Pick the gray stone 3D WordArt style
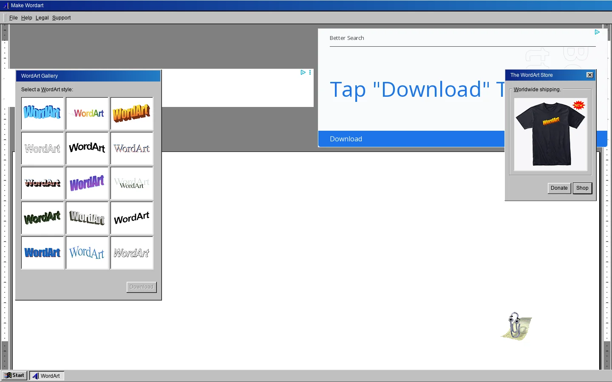 click(x=87, y=218)
